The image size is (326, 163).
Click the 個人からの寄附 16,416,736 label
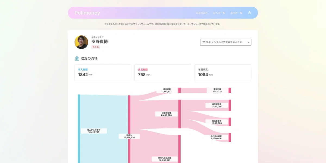tap(94, 131)
